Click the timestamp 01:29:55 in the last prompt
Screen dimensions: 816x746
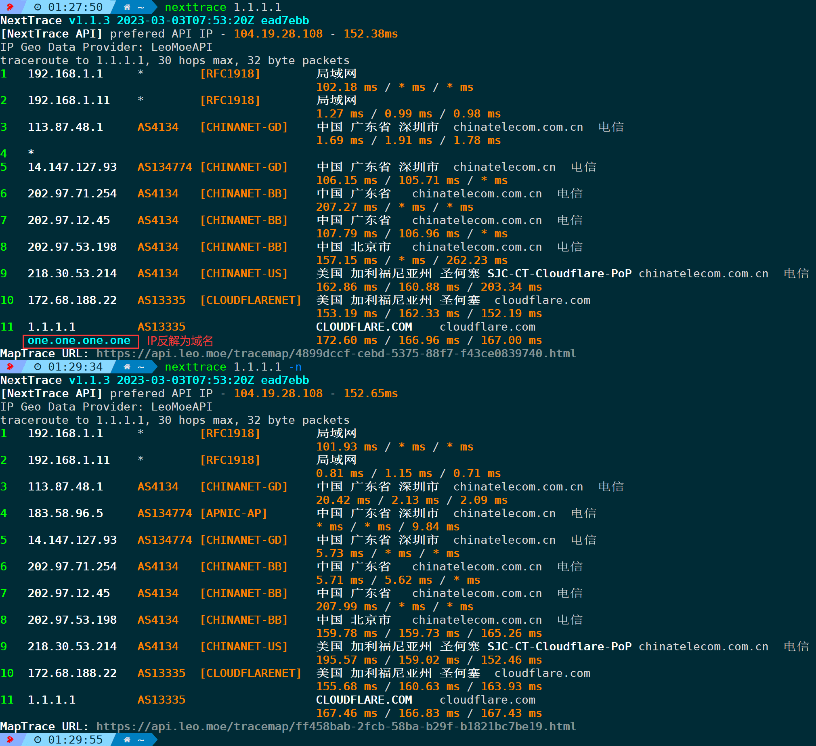(75, 740)
